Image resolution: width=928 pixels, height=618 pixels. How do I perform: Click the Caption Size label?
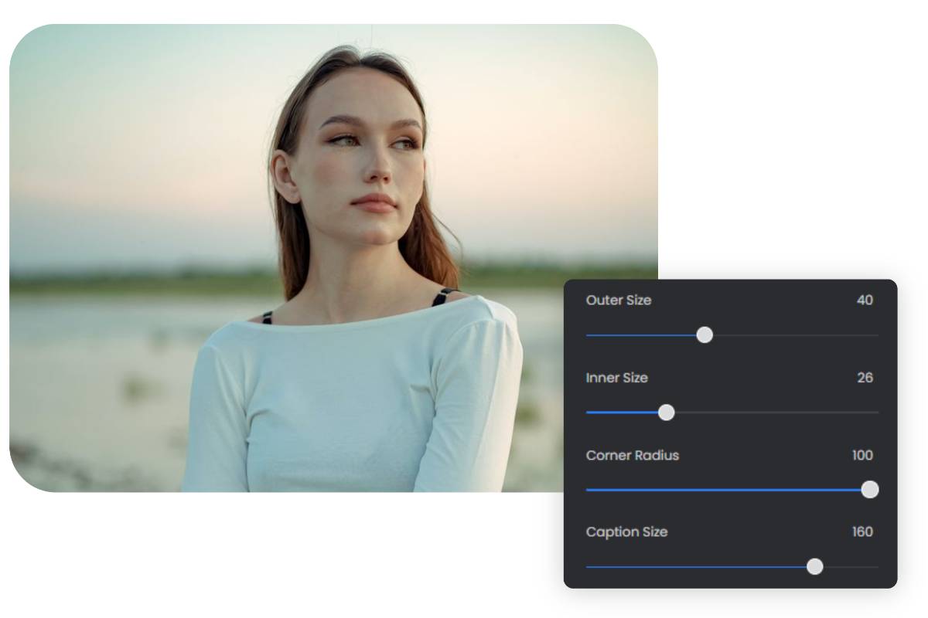(x=626, y=532)
